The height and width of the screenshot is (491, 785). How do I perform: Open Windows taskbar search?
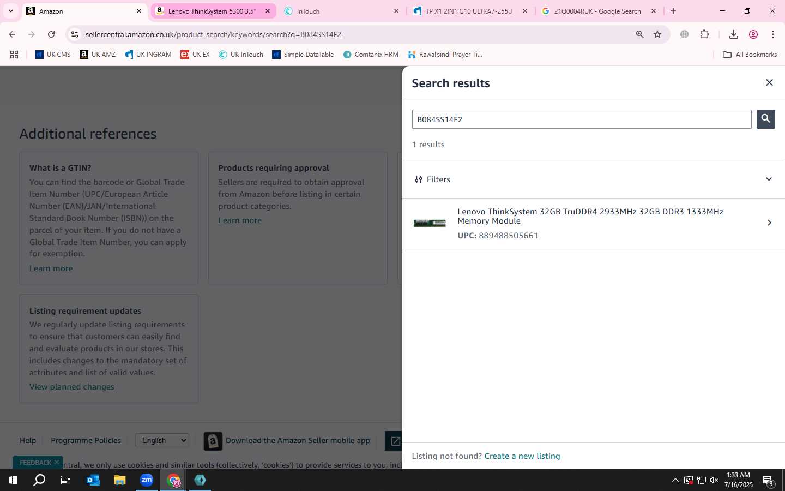click(x=39, y=480)
